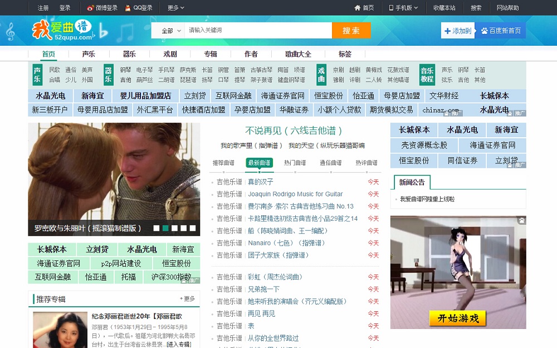Click the 3D game character ad image
This screenshot has width=557, height=348.
pyautogui.click(x=458, y=272)
